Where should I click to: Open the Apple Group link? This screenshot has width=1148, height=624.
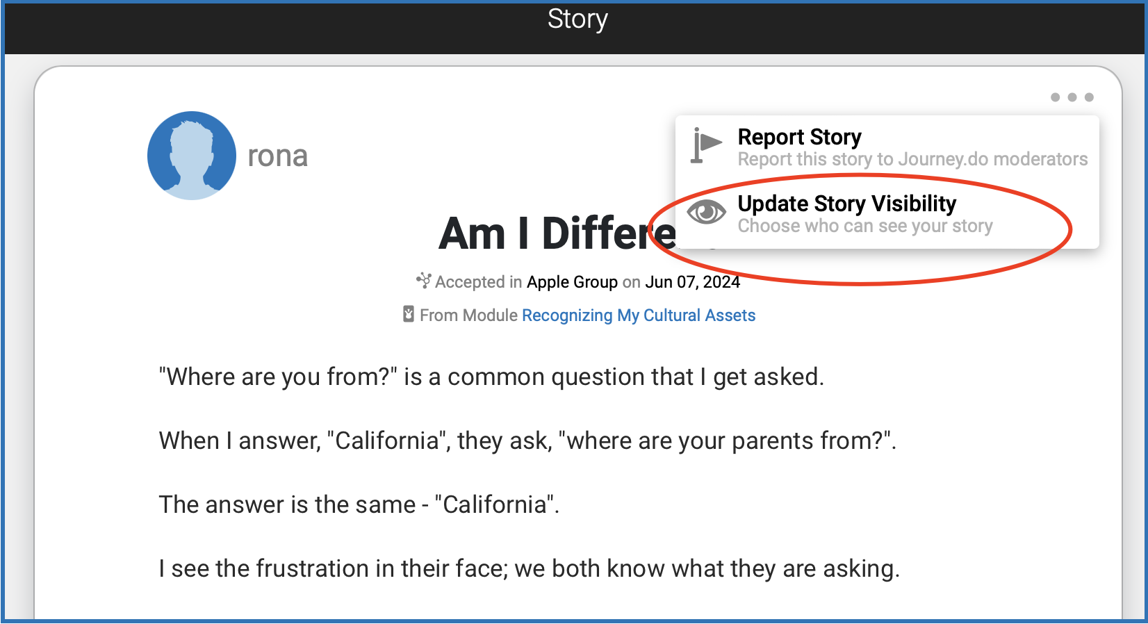click(572, 282)
